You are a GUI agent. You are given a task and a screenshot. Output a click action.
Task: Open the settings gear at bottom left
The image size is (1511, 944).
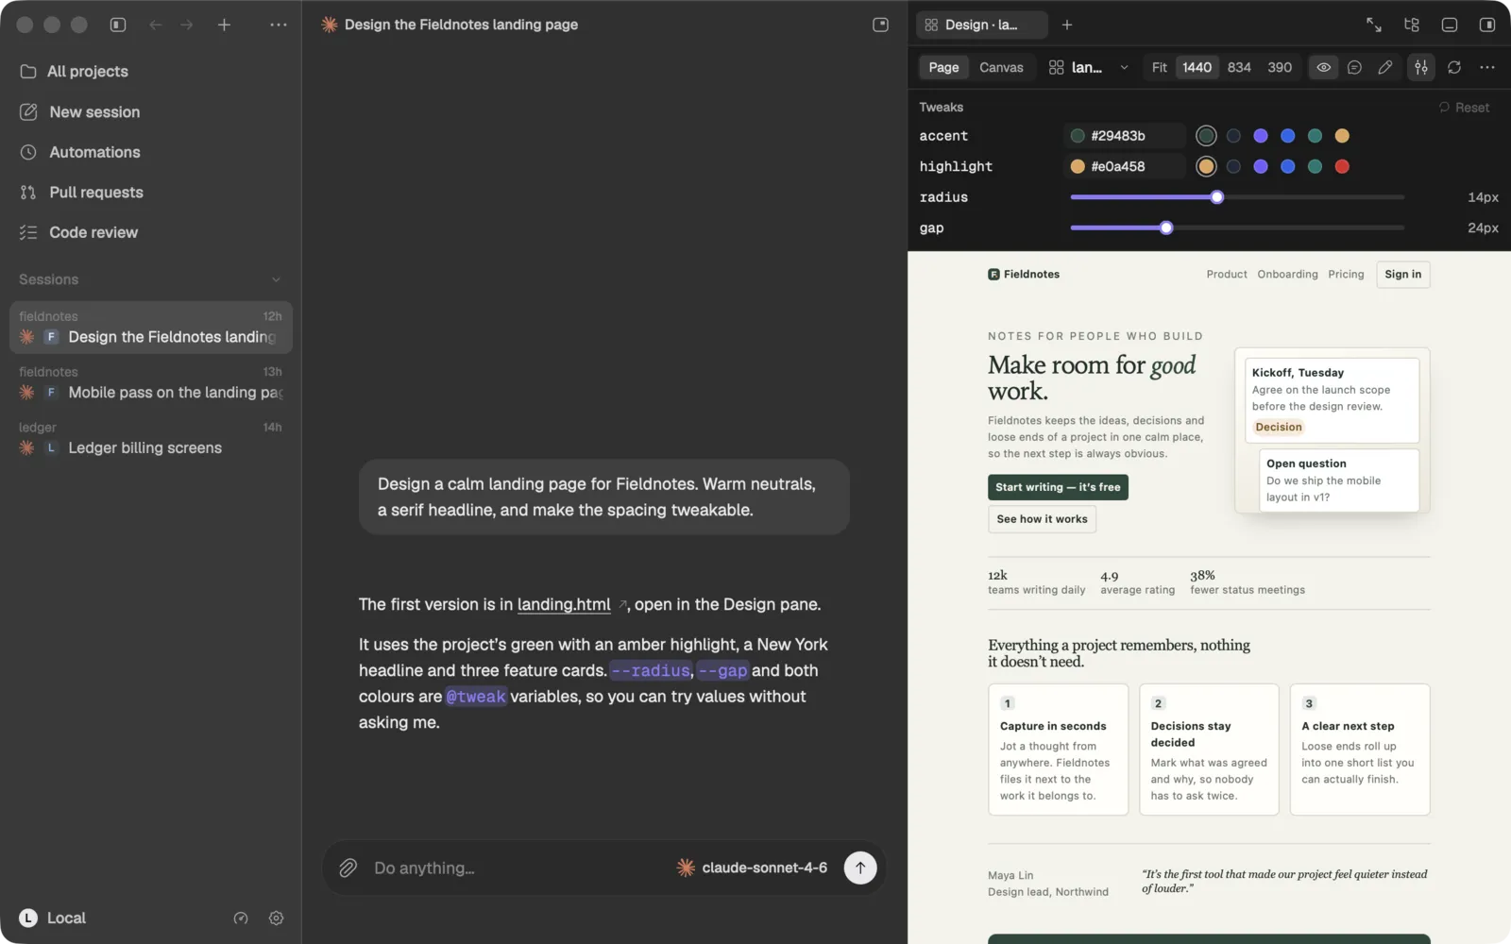coord(276,918)
